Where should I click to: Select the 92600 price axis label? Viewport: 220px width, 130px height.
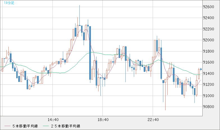pyautogui.click(x=208, y=7)
